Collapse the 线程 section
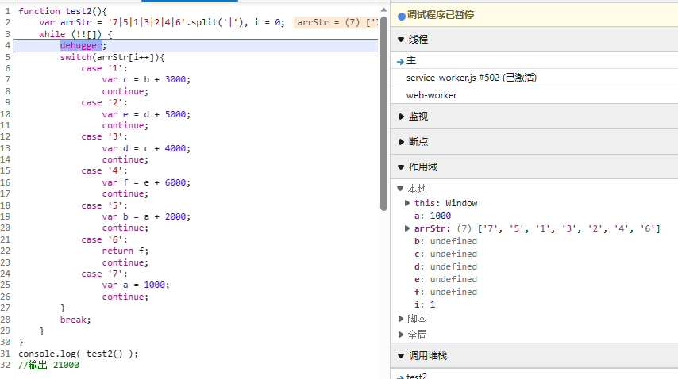The image size is (678, 379). [x=402, y=39]
